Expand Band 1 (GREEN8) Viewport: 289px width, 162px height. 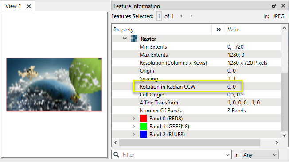(x=134, y=126)
